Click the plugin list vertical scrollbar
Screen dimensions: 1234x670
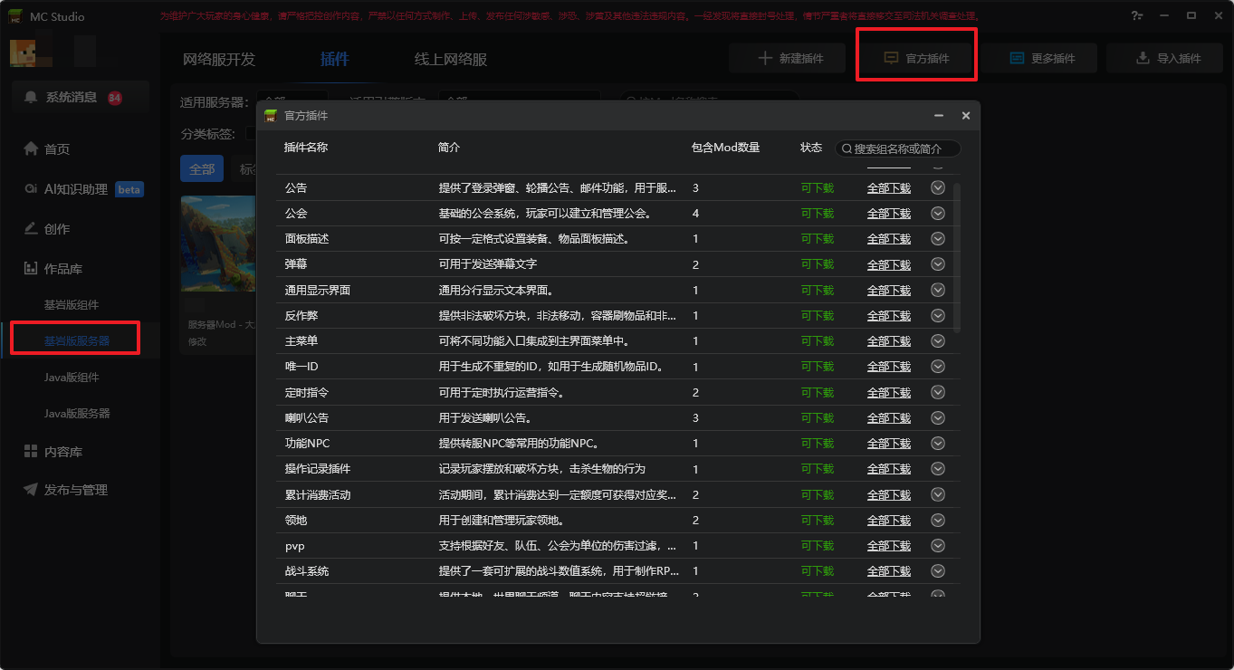pos(958,257)
